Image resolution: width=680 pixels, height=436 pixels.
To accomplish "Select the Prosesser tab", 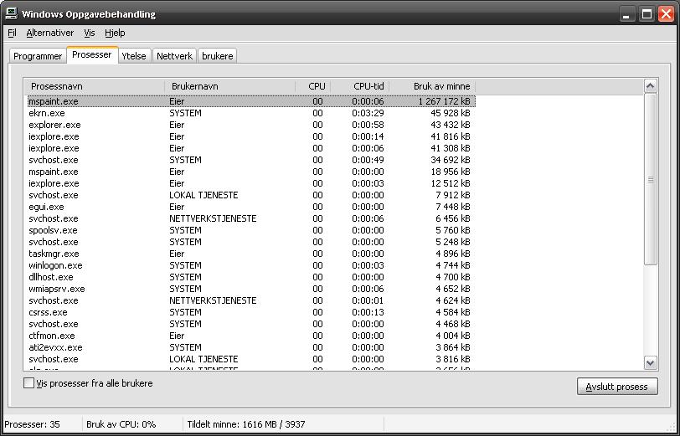I will tap(92, 55).
